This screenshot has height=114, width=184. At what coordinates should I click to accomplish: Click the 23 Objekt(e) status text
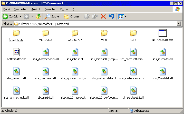(x=9, y=111)
